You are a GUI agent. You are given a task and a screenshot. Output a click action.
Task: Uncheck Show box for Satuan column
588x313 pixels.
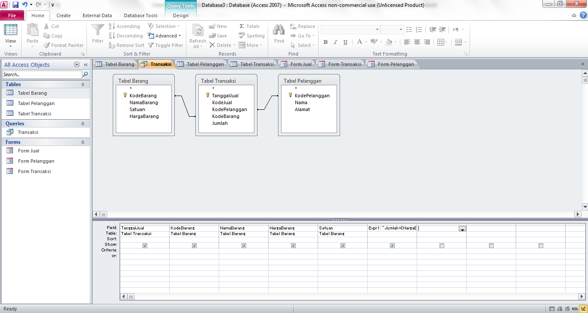point(343,246)
